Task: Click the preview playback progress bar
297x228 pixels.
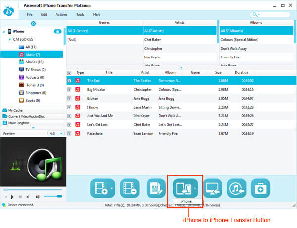Action: (33, 190)
